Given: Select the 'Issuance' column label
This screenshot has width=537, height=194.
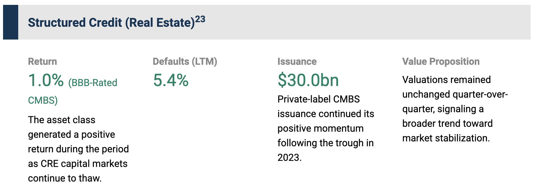Looking at the screenshot, I should 297,61.
